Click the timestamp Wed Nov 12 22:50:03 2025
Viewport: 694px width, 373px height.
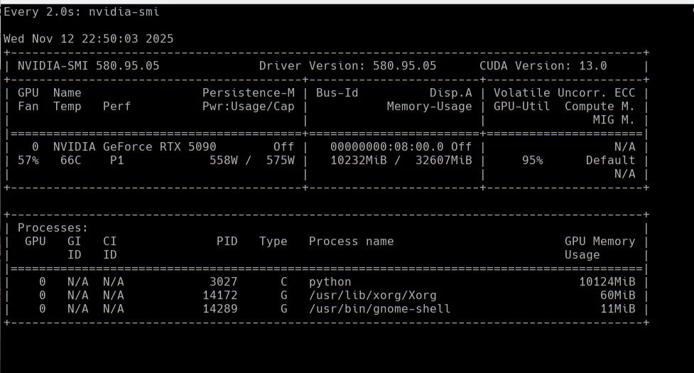[x=89, y=38]
